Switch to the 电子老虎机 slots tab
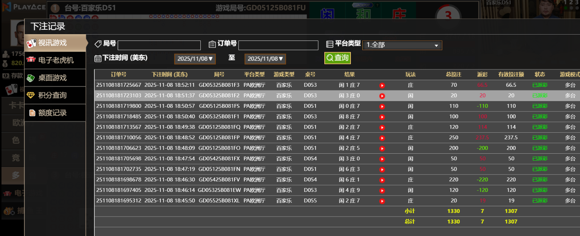Viewport: 580px width, 236px height. tap(55, 60)
